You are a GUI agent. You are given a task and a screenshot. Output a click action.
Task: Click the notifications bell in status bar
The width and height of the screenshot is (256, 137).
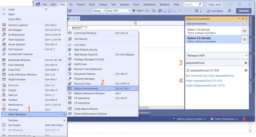244,119
